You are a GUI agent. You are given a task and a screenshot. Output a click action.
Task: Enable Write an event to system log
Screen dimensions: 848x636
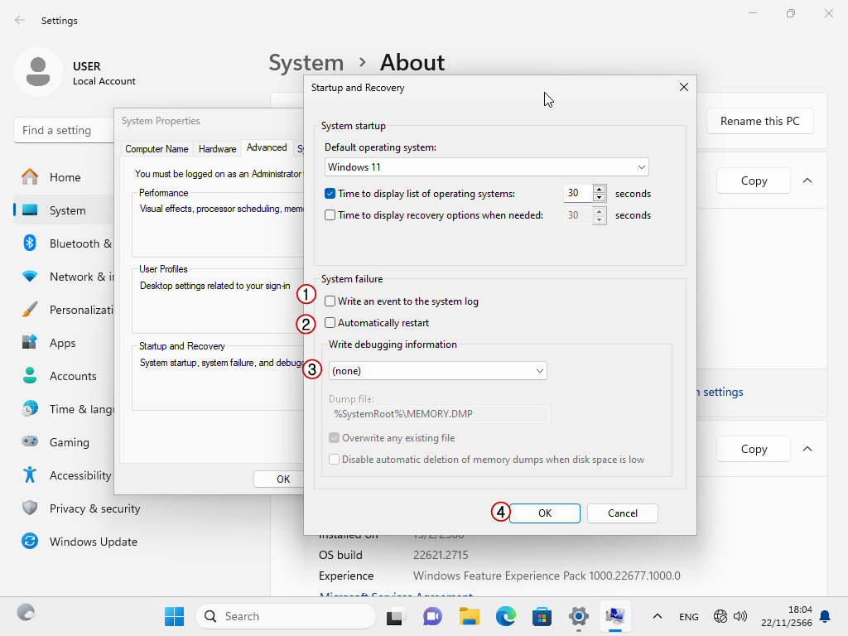330,301
